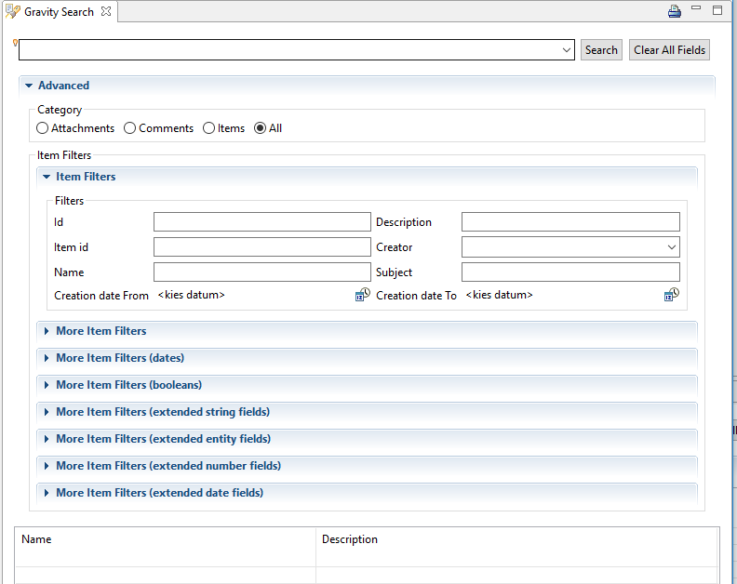Viewport: 737px width, 584px height.
Task: Open the Creation date To calendar picker
Action: 671,295
